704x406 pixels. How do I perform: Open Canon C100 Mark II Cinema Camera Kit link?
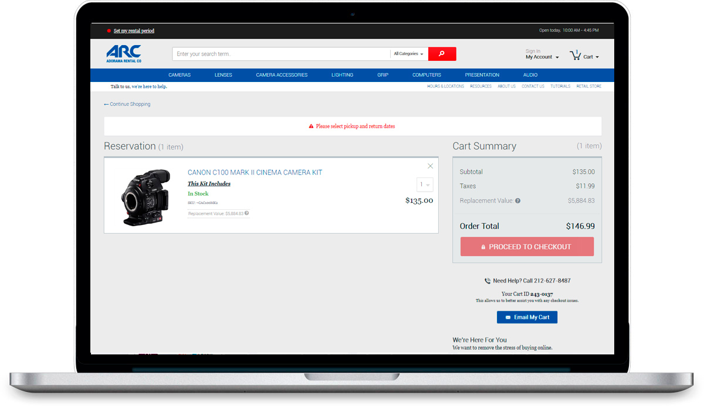[x=255, y=172]
